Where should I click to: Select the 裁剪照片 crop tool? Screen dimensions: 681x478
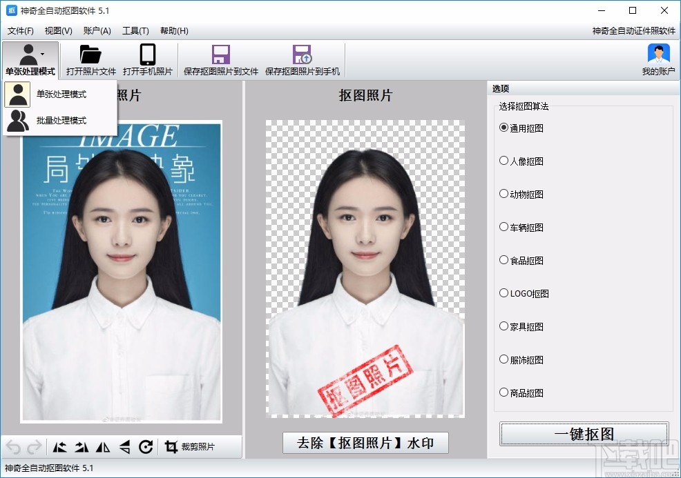(x=190, y=447)
